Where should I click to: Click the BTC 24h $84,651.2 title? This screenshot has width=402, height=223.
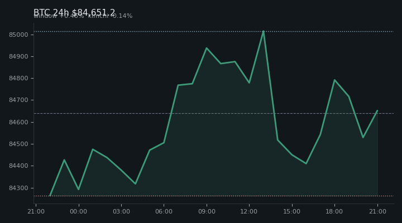click(x=74, y=12)
